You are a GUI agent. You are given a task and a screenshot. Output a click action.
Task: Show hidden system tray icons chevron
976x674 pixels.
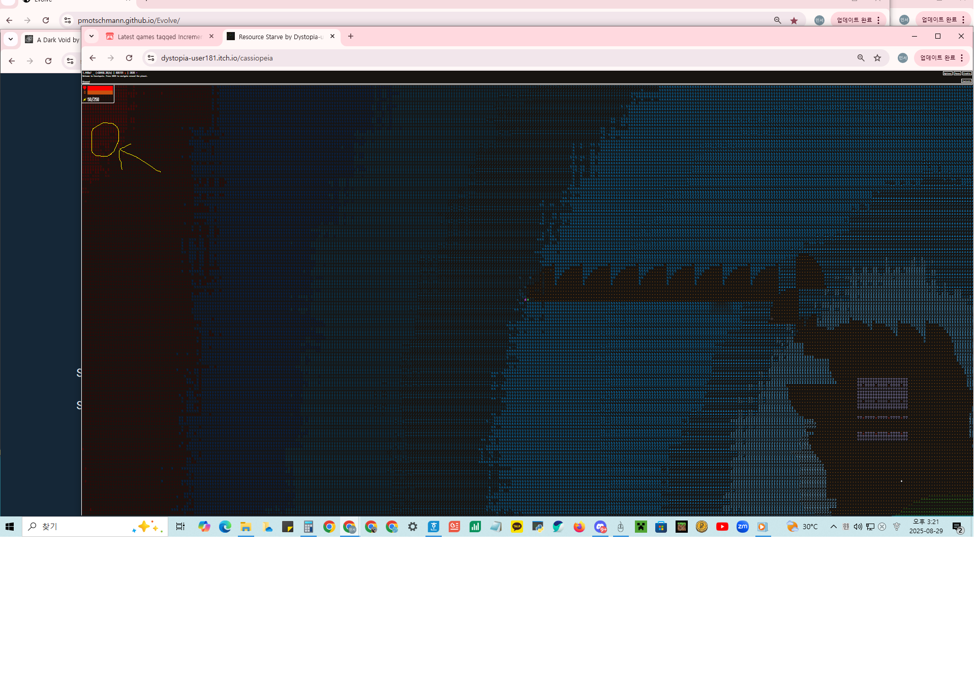[833, 527]
